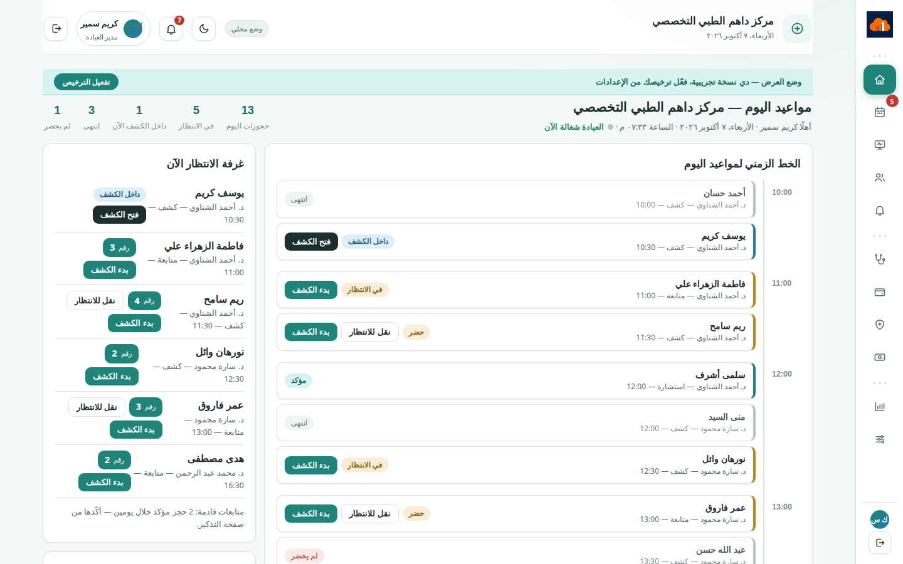Viewport: 903px width, 564px height.
Task: Click the وضع محلي status pill
Action: [246, 29]
